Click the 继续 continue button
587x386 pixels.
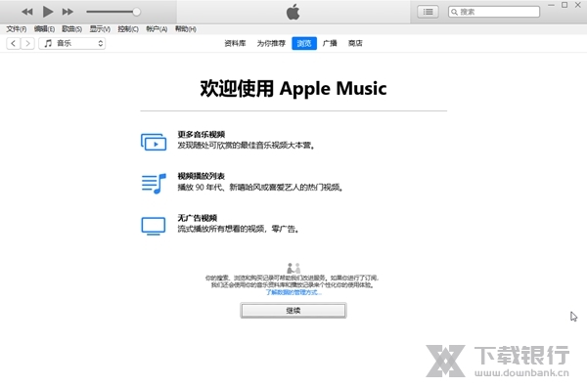pyautogui.click(x=293, y=311)
